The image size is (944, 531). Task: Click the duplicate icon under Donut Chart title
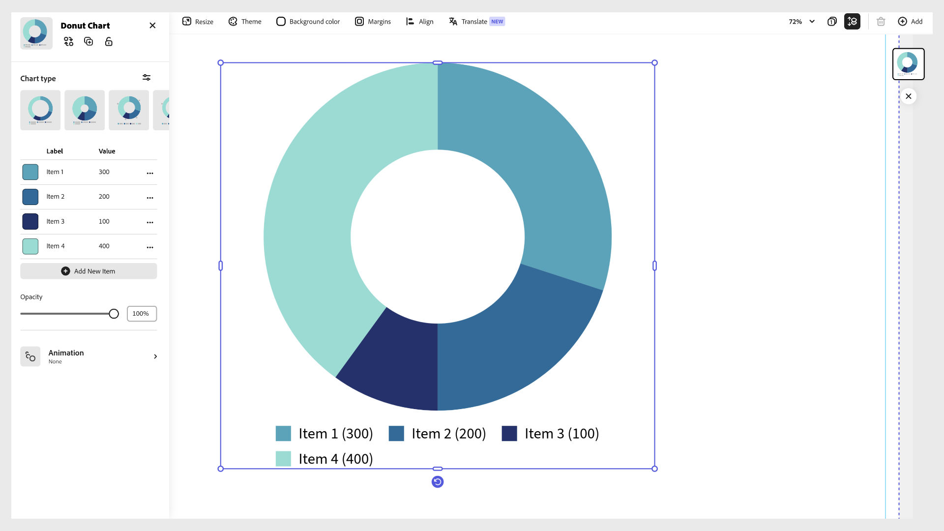click(88, 42)
